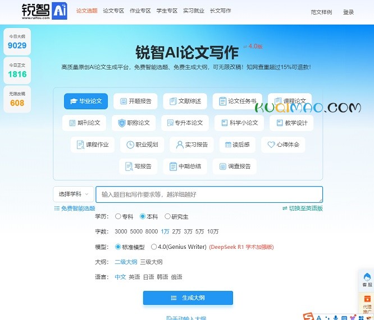The width and height of the screenshot is (374, 320).
Task: Open the 长文写作 nav tab
Action: pos(220,11)
